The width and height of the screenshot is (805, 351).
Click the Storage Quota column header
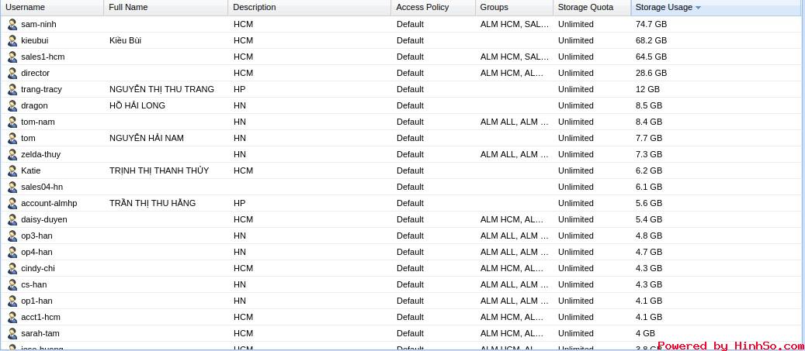pyautogui.click(x=592, y=8)
